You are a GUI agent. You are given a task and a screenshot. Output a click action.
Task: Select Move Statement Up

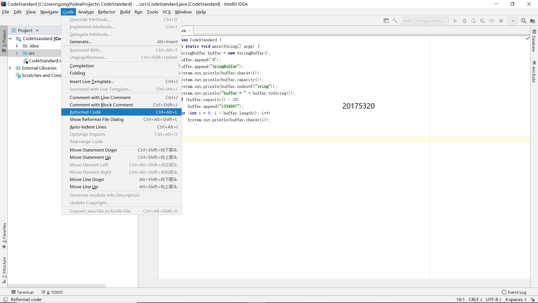[x=121, y=157]
